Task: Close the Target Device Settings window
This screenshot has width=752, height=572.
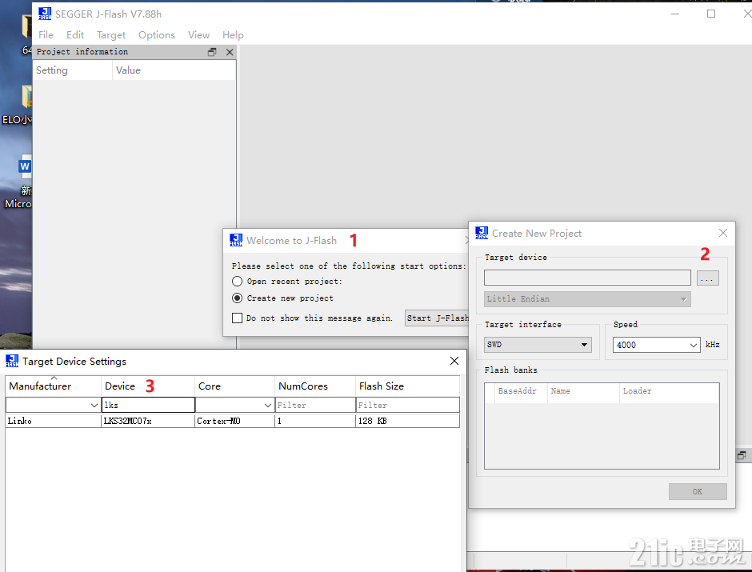Action: [454, 361]
